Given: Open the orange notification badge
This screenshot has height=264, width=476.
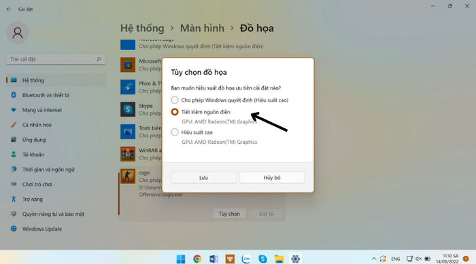Looking at the screenshot, I should coord(466,259).
